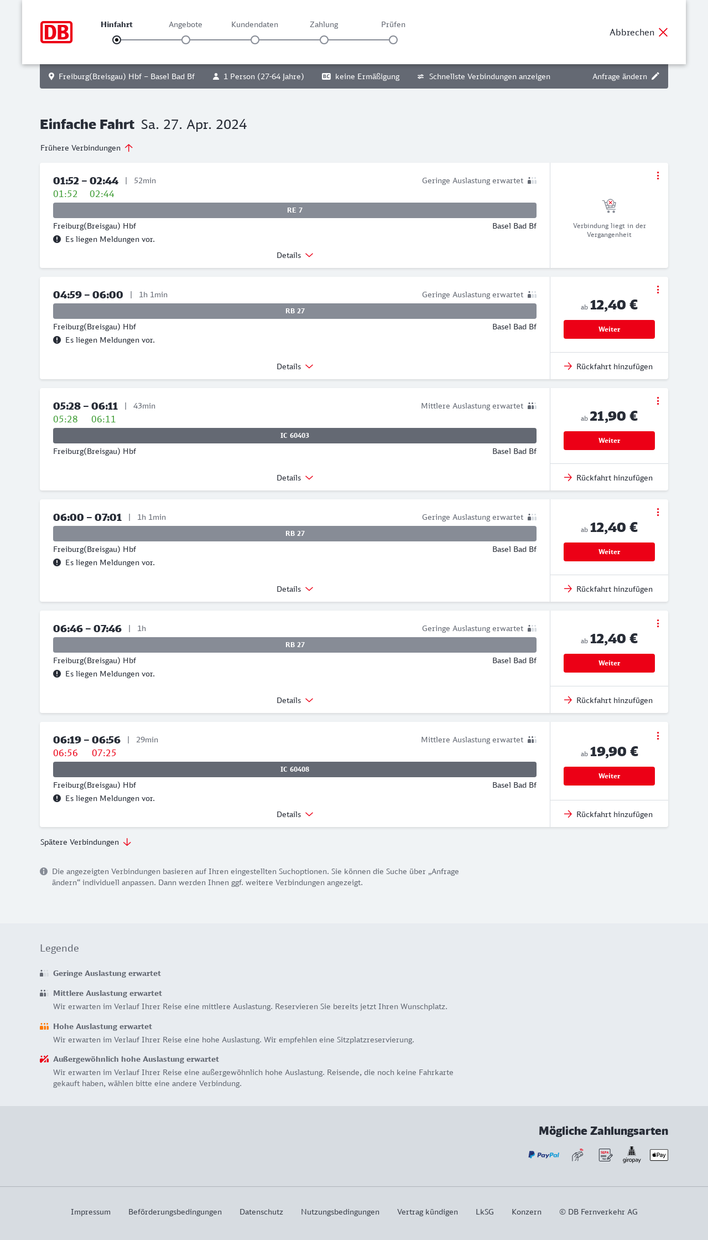This screenshot has width=708, height=1240.
Task: Open three-dot menu for the 04:59 connection
Action: tap(658, 290)
